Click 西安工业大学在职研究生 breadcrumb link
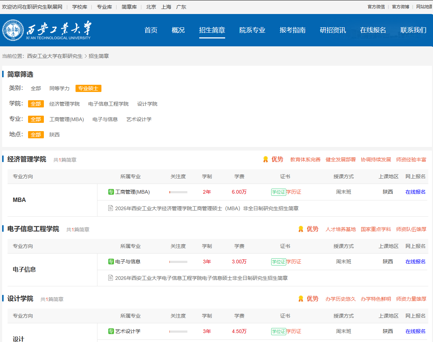The height and width of the screenshot is (342, 433). (x=55, y=56)
